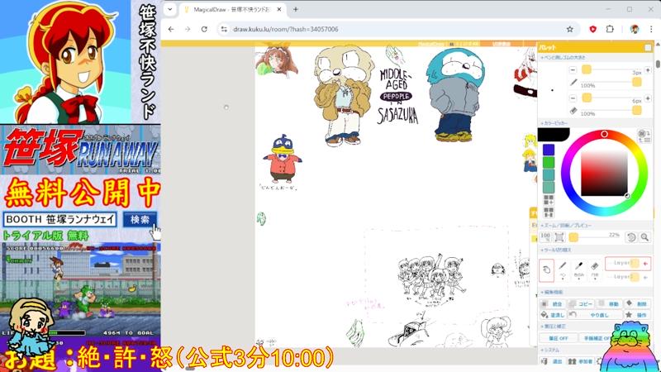Decrease eraser size with minus button
Screen dimensions: 661x372
[573, 98]
